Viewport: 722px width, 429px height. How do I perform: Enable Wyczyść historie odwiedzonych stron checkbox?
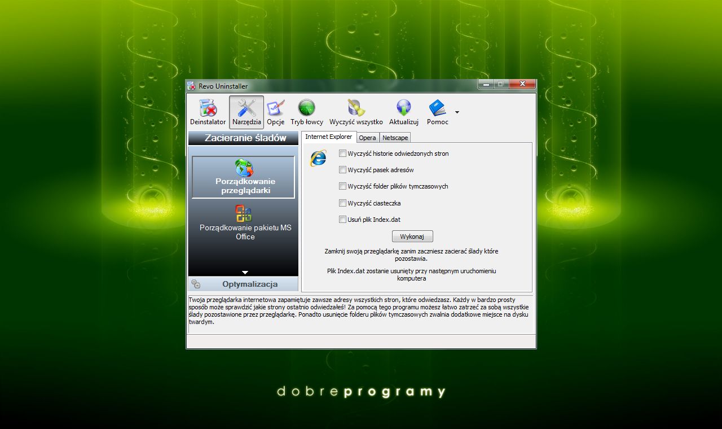[342, 153]
